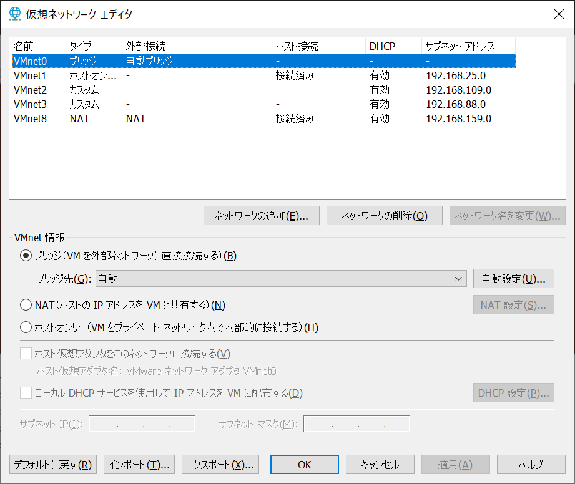
Task: Open DHCP 設定(P)... button
Action: click(513, 393)
